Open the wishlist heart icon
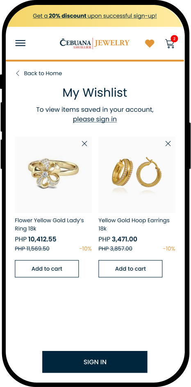Image resolution: width=191 pixels, height=387 pixels. coord(150,43)
